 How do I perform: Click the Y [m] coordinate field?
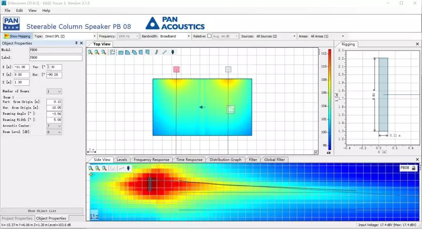[x=21, y=75]
